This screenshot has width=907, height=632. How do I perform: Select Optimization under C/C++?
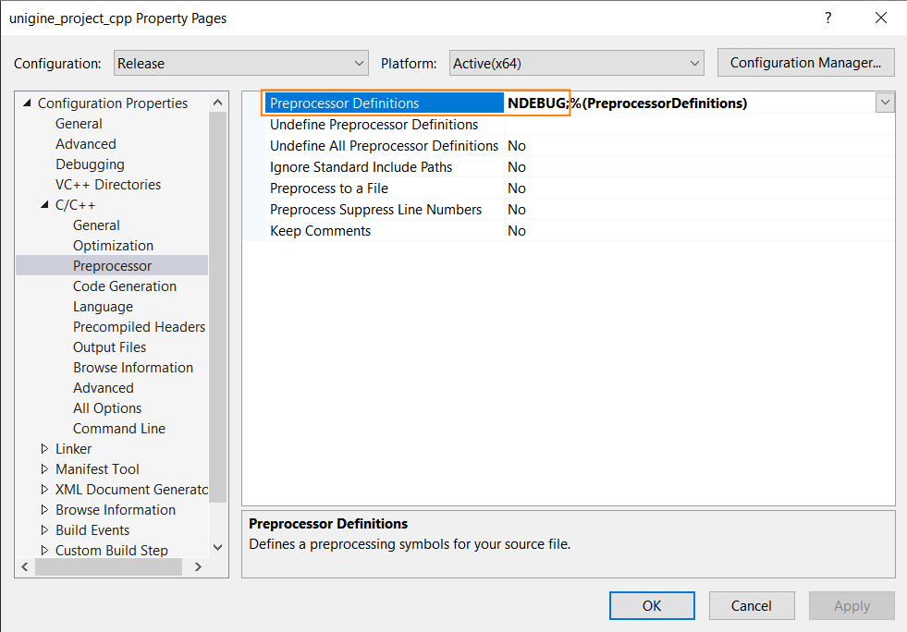[x=113, y=245]
